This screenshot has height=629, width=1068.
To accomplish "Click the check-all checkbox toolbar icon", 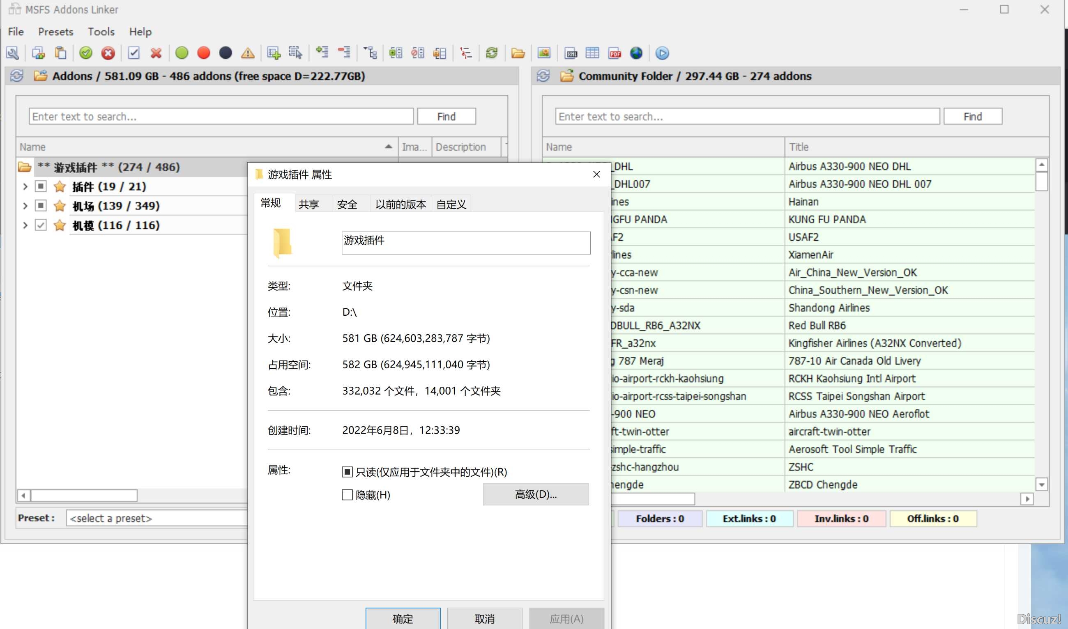I will (x=134, y=53).
